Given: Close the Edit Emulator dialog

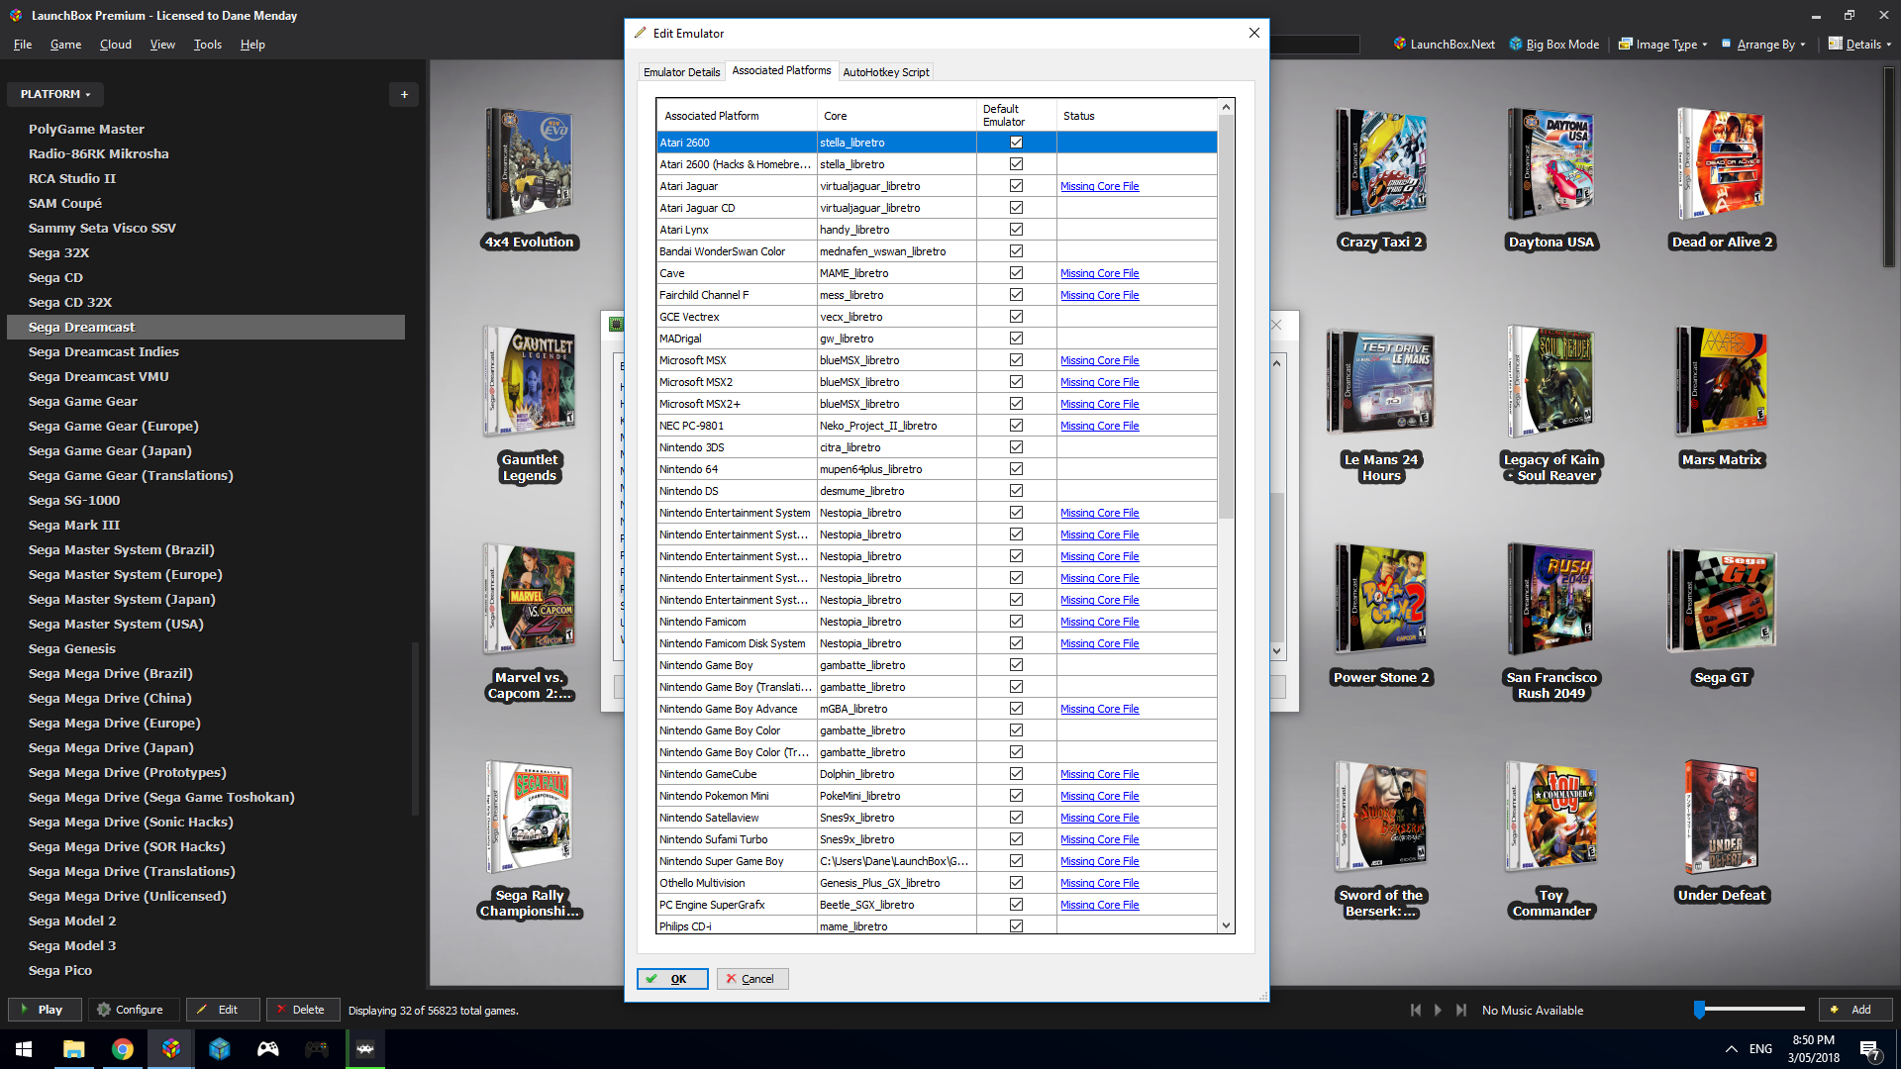Looking at the screenshot, I should click(x=1253, y=33).
